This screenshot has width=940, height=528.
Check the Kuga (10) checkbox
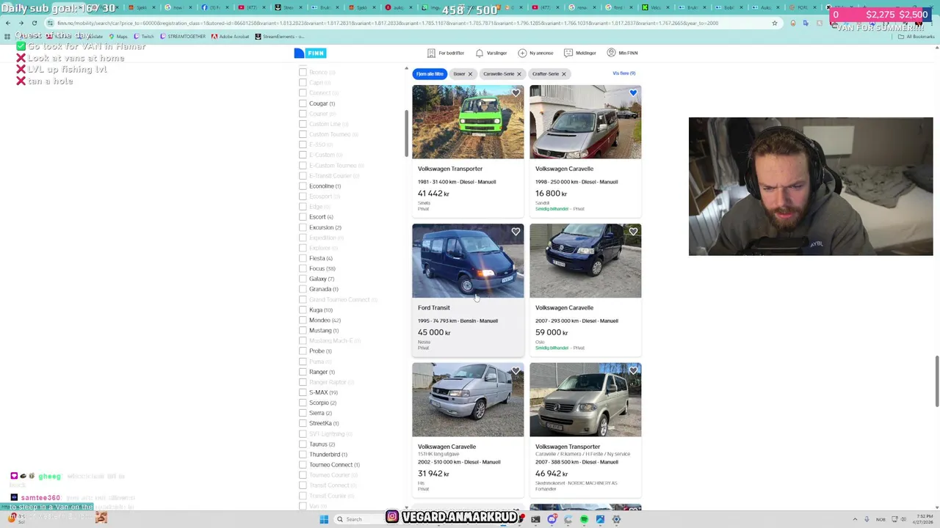[303, 310]
